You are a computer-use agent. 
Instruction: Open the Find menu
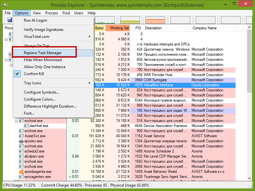66,13
